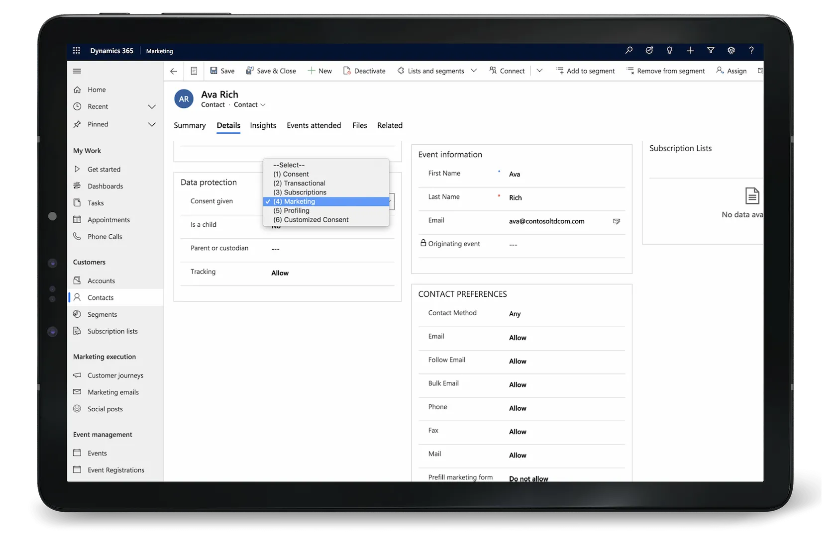
Task: Expand the Pinned section chevron
Action: point(152,124)
